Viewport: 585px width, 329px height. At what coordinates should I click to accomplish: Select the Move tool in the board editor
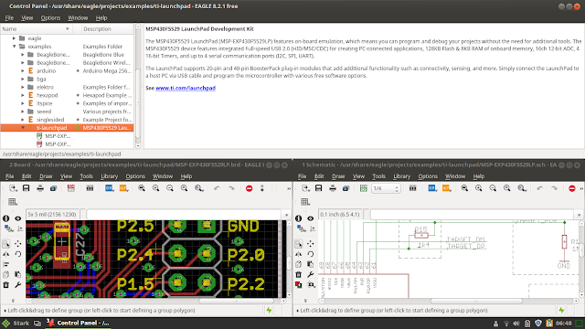click(18, 244)
